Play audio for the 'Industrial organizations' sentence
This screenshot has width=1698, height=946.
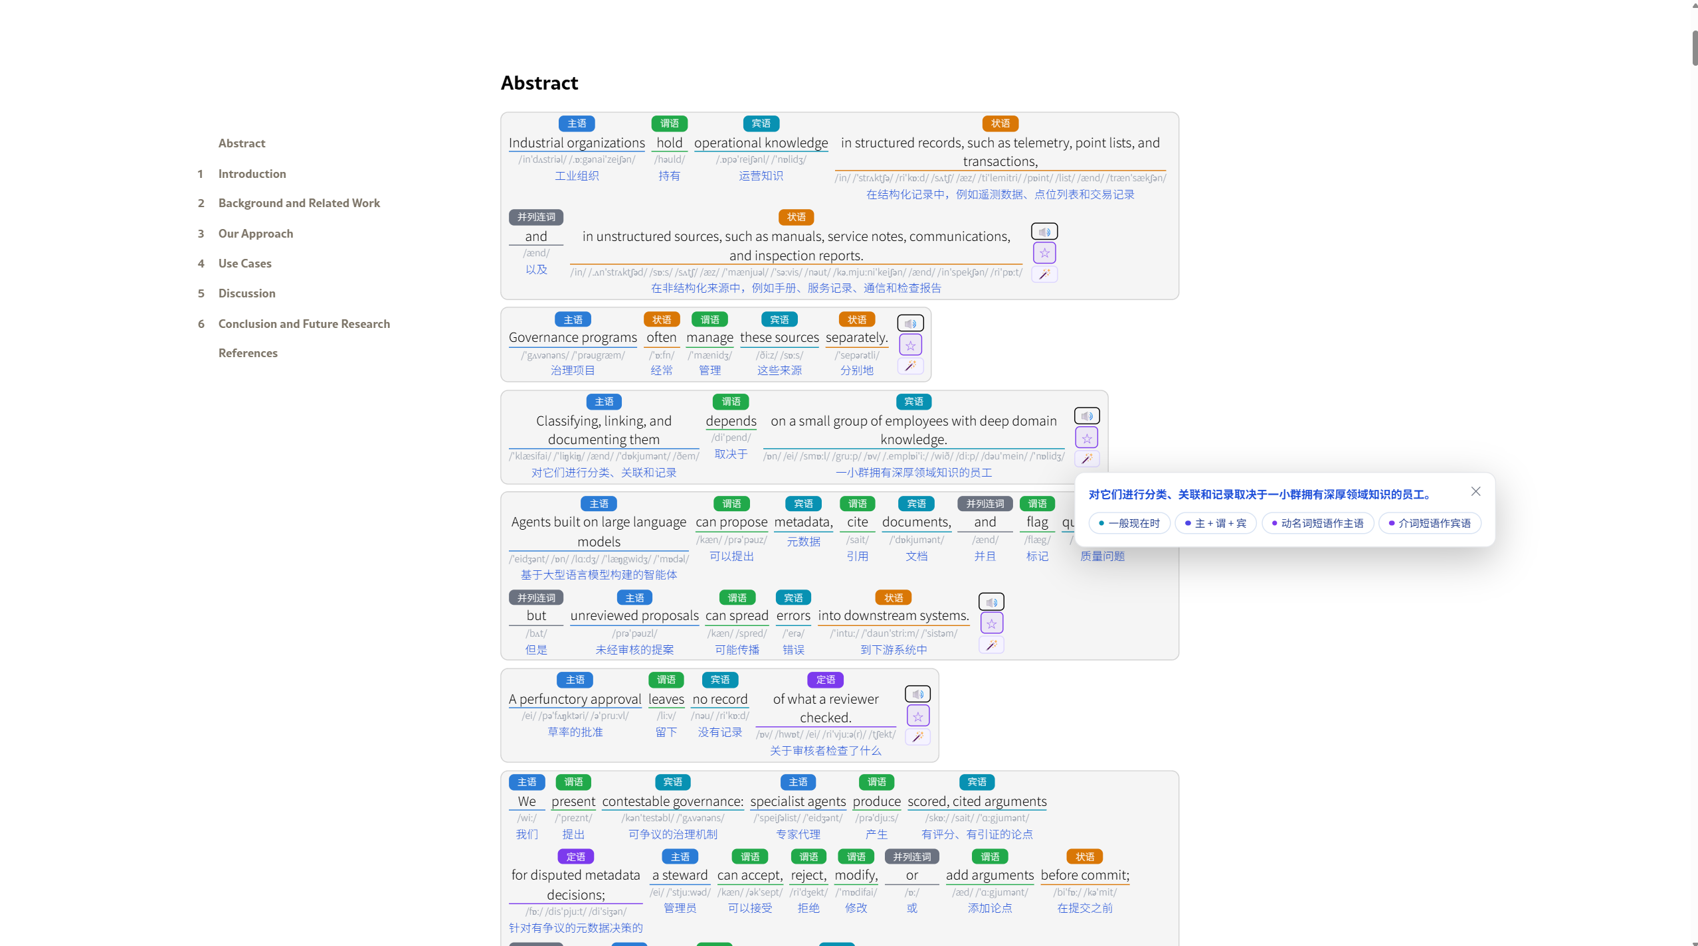tap(1044, 232)
